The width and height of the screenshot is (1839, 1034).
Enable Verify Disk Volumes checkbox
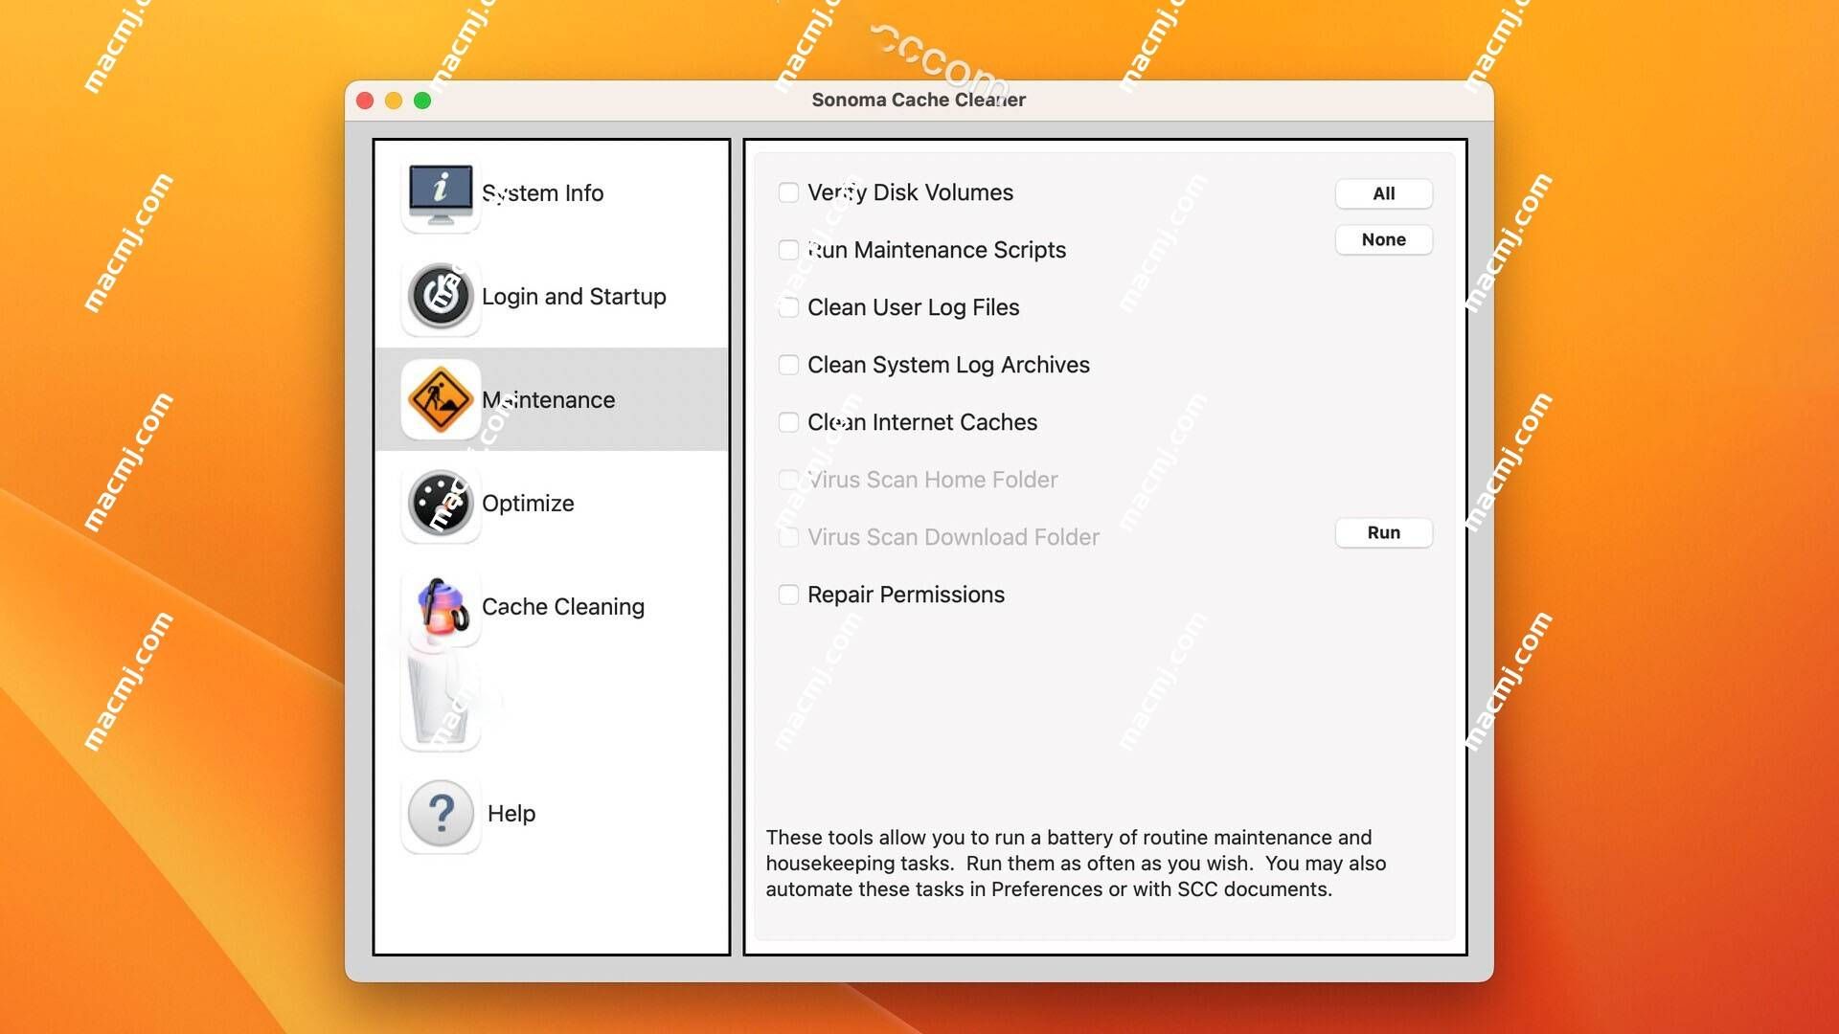click(x=788, y=192)
